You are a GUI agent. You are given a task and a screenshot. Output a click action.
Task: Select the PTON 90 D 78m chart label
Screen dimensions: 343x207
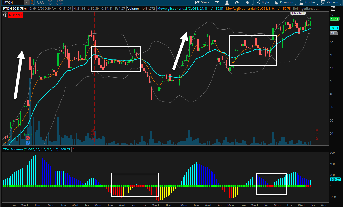coord(15,9)
